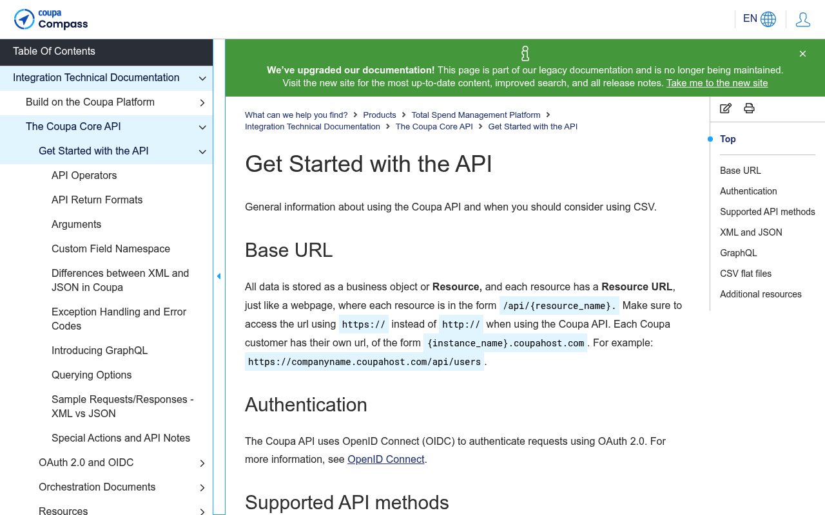The width and height of the screenshot is (825, 515).
Task: Jump to Supported API methods in outline
Action: [768, 212]
